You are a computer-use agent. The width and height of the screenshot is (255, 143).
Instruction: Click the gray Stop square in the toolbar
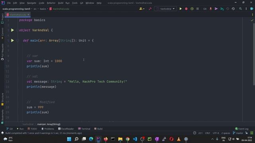click(x=198, y=9)
